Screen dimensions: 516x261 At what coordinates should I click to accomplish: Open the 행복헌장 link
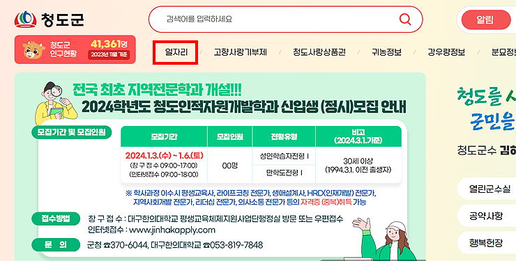(486, 243)
